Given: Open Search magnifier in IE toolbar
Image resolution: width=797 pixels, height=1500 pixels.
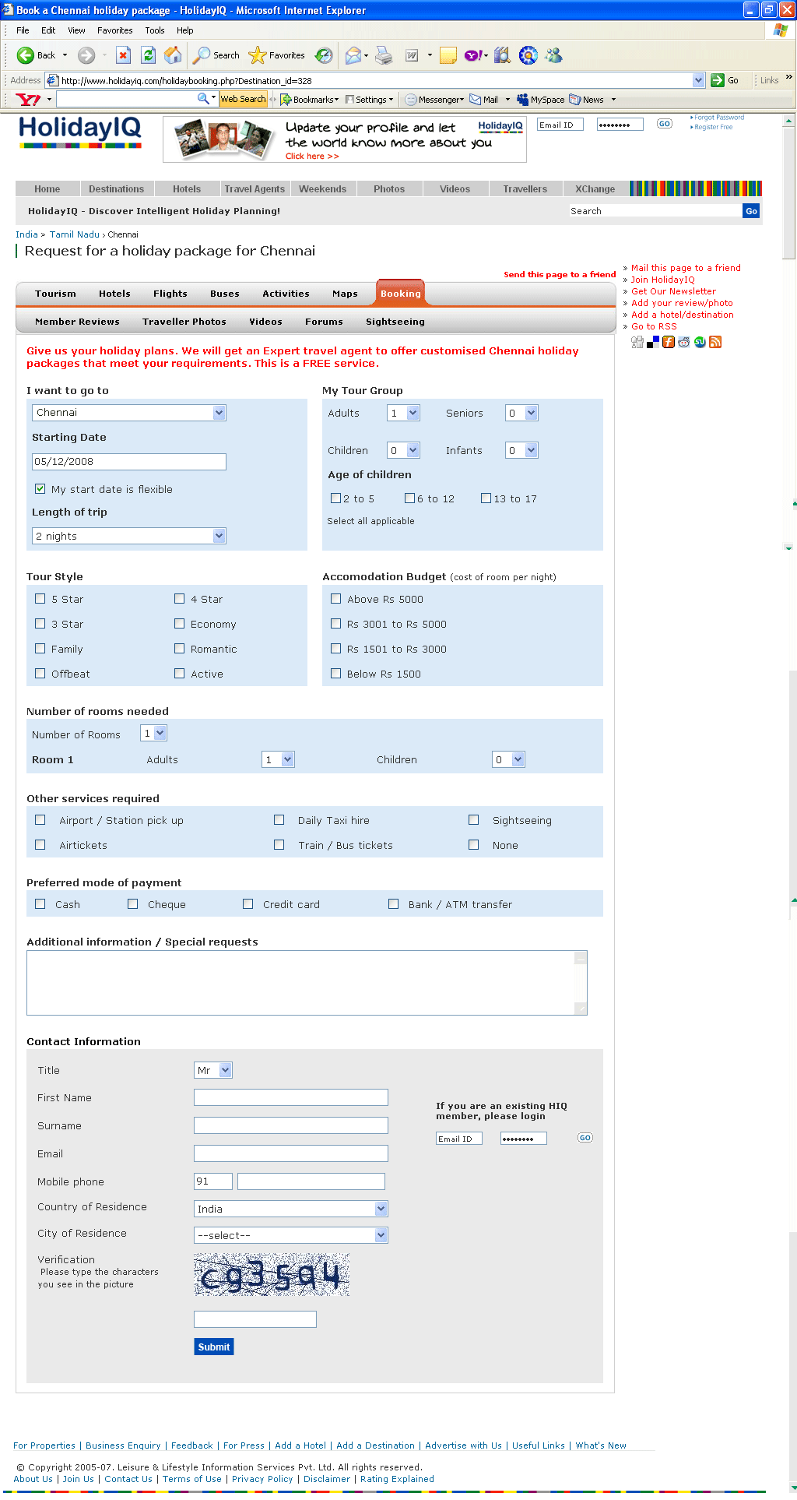Looking at the screenshot, I should coord(216,55).
